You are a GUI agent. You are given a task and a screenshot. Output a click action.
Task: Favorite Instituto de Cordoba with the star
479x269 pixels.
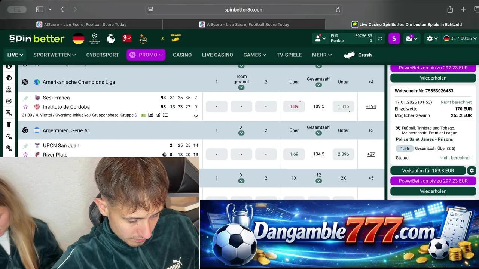pyautogui.click(x=25, y=106)
